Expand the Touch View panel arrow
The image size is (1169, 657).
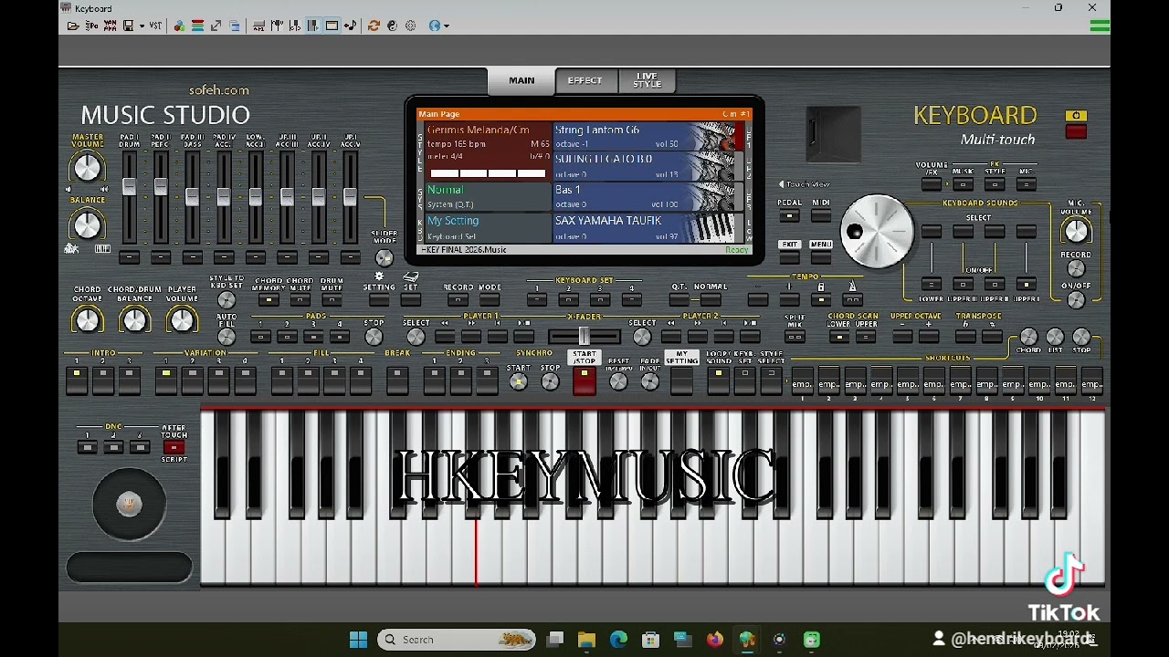point(782,184)
